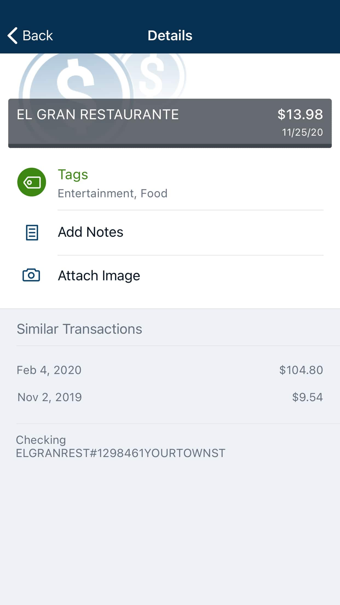The image size is (340, 605).
Task: Choose the Attach Image option
Action: click(x=99, y=275)
